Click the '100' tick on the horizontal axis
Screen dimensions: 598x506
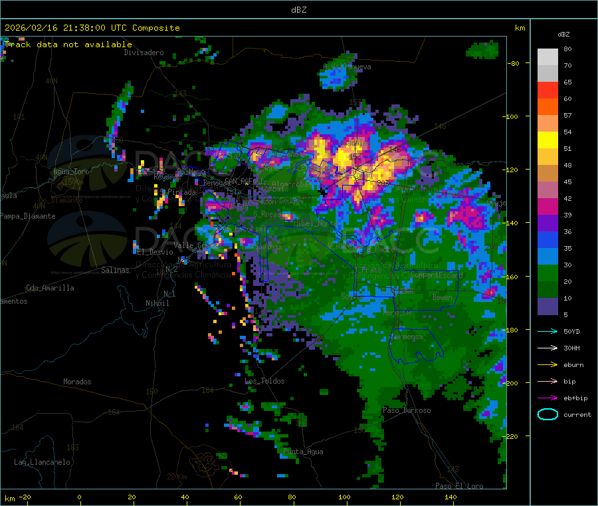click(x=344, y=497)
